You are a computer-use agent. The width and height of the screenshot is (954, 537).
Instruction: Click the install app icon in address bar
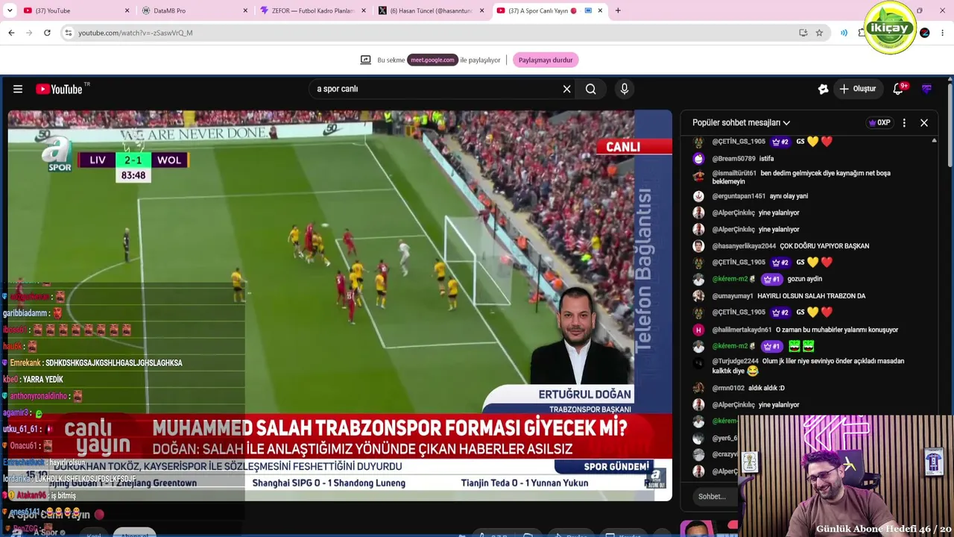tap(803, 33)
